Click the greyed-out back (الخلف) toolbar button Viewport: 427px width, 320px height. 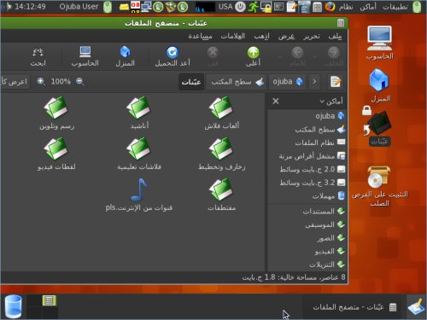333,56
